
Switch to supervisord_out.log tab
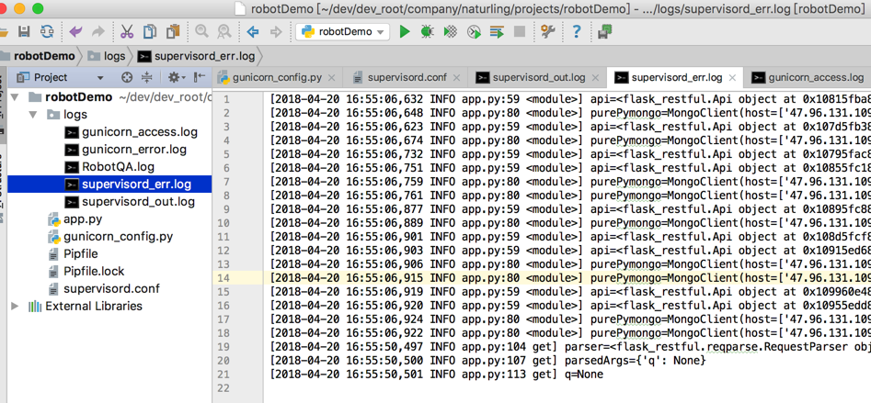point(538,78)
